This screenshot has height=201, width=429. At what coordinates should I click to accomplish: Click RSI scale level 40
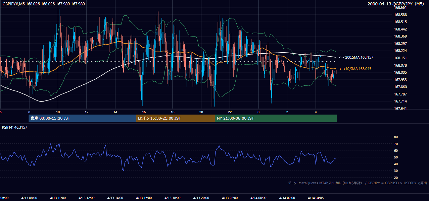tap(396, 164)
